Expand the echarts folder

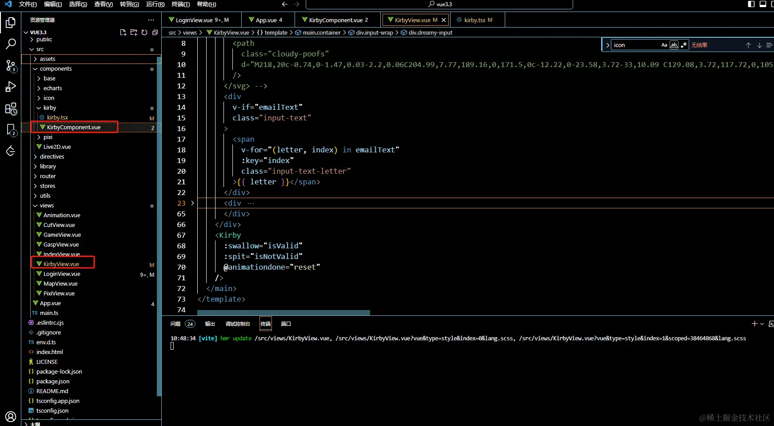point(39,88)
